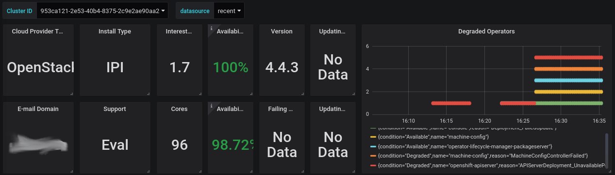
Task: Click the Interest panel value 1.7
Action: tap(180, 67)
